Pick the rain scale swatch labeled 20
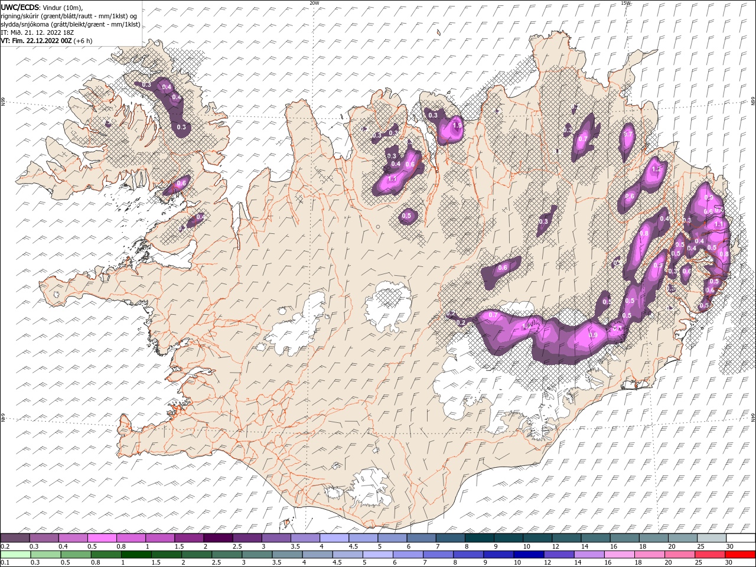756x567 pixels. 680,555
